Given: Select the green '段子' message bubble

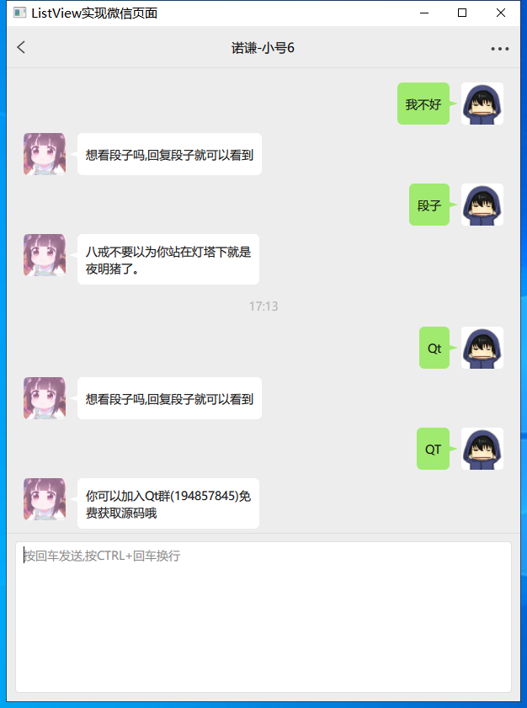Looking at the screenshot, I should point(429,205).
